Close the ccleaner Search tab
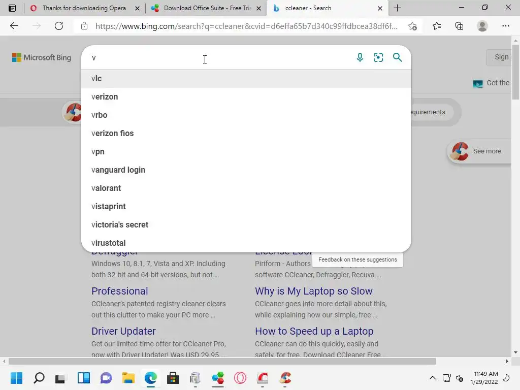520x390 pixels. coord(380,8)
